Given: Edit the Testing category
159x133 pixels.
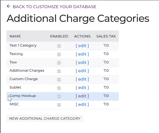Looking at the screenshot, I should (82, 54).
